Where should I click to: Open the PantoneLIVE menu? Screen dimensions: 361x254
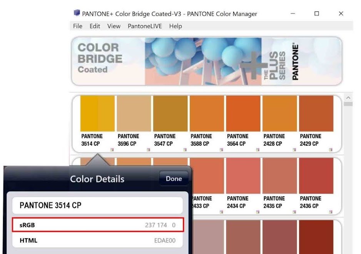click(145, 26)
